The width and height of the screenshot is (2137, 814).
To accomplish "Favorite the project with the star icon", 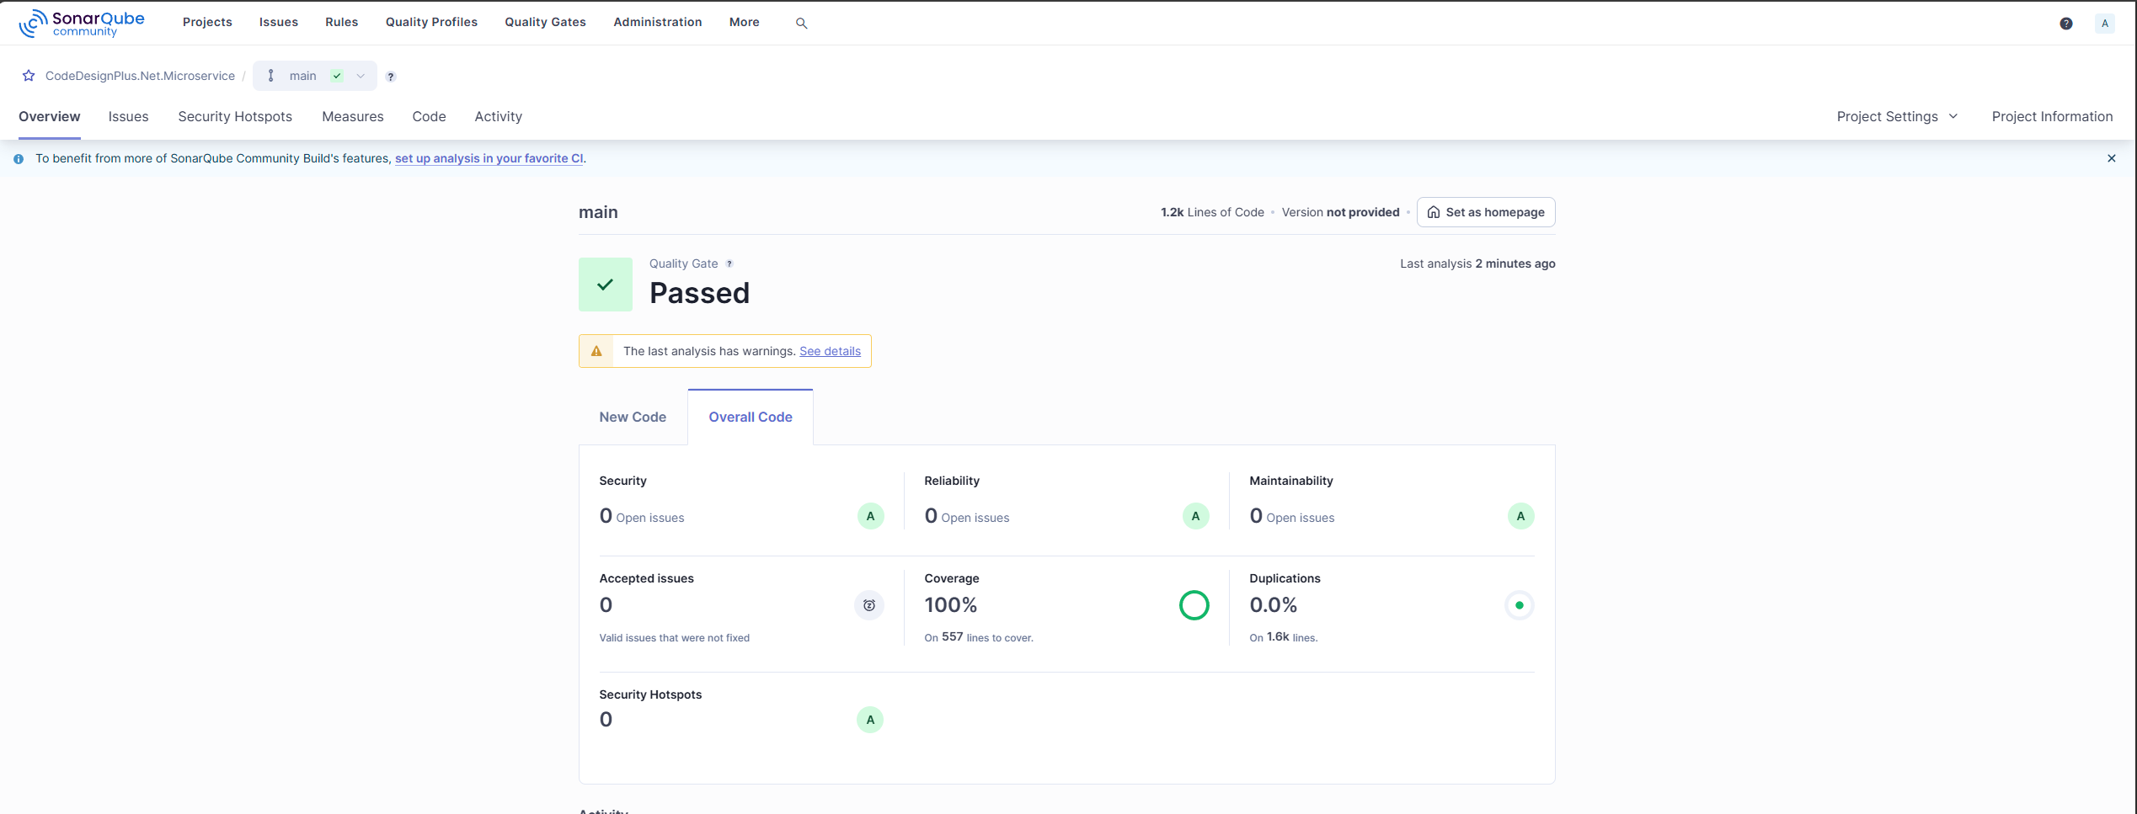I will pos(29,76).
